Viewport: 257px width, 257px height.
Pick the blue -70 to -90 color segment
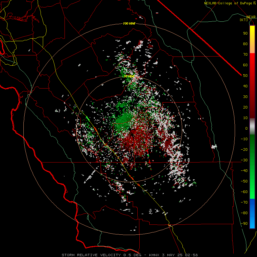252,213
